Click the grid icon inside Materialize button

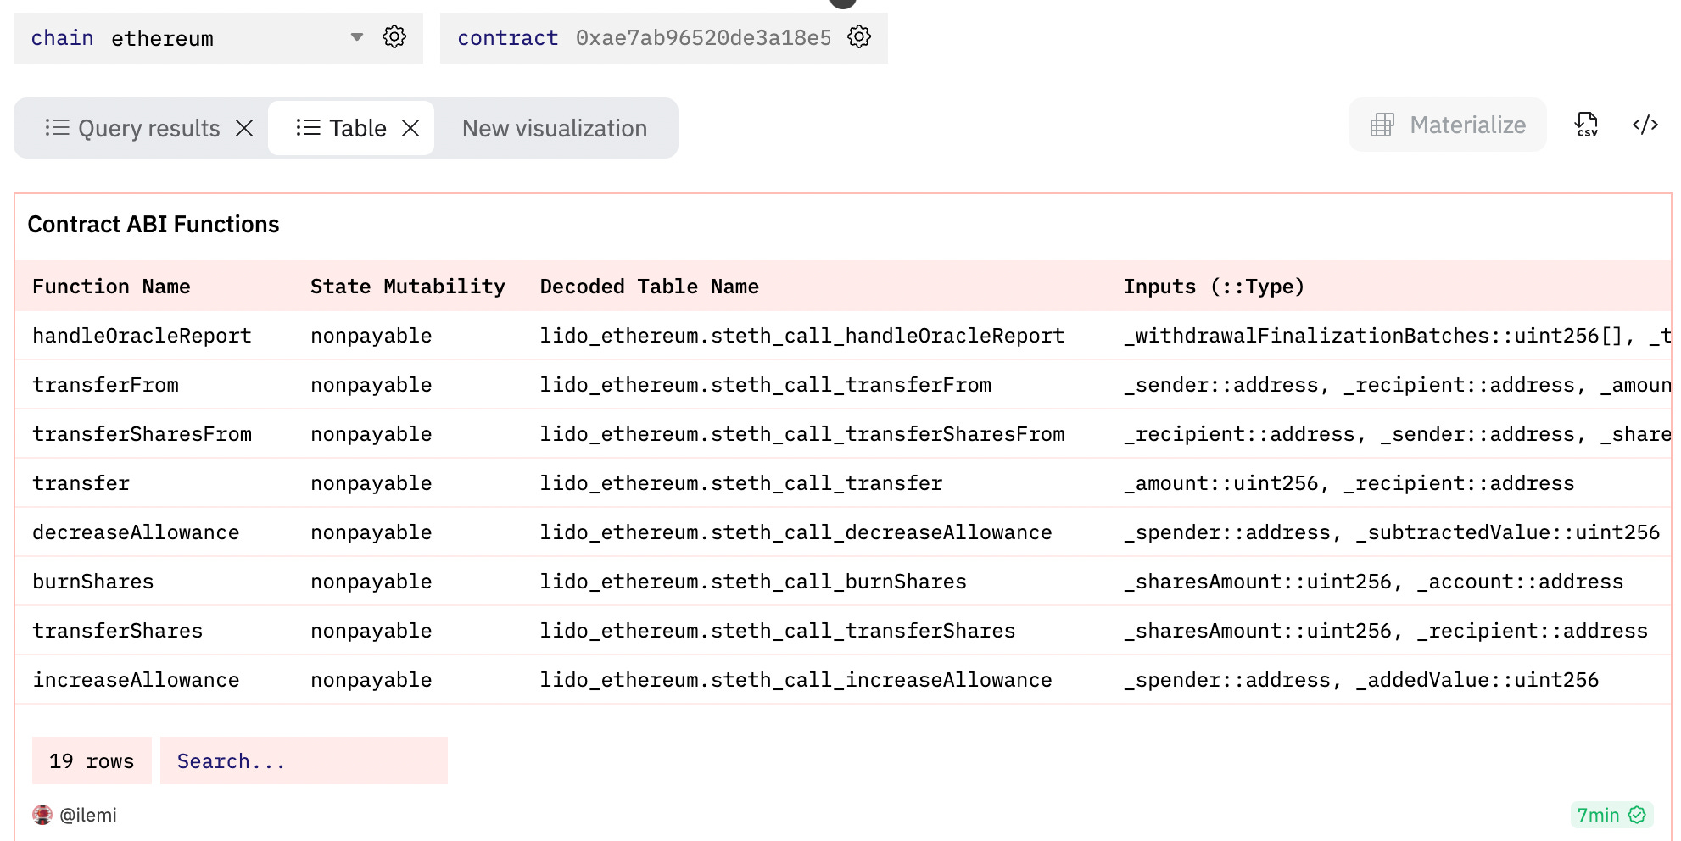pyautogui.click(x=1382, y=125)
